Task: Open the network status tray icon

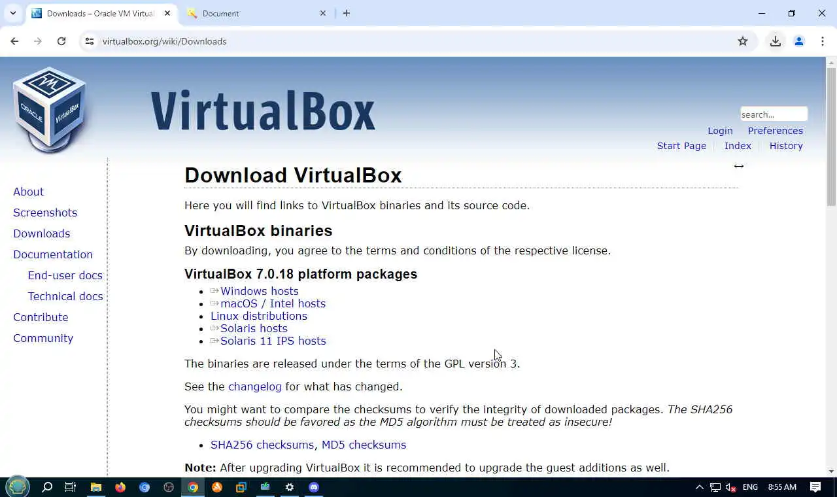Action: 715,487
